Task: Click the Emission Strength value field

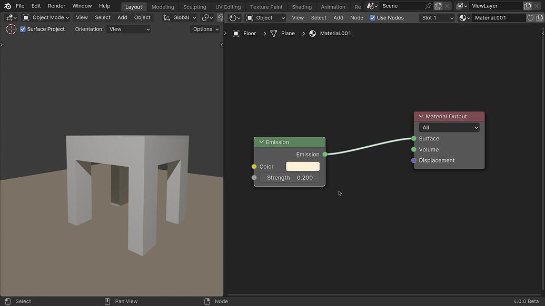Action: [x=290, y=178]
